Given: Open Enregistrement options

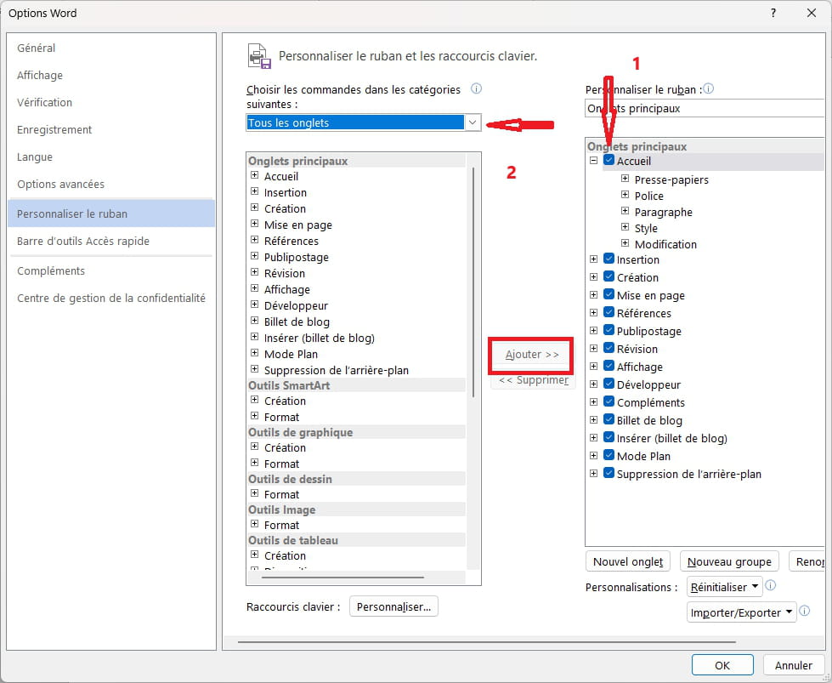Looking at the screenshot, I should click(x=111, y=129).
